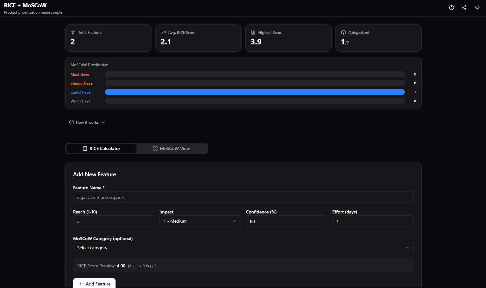Click the layers icon on Categorized card
Screen dimensions: 486x288
coord(343,32)
